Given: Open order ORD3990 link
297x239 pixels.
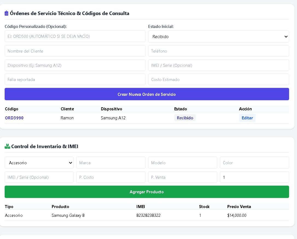Looking at the screenshot, I should click(14, 118).
